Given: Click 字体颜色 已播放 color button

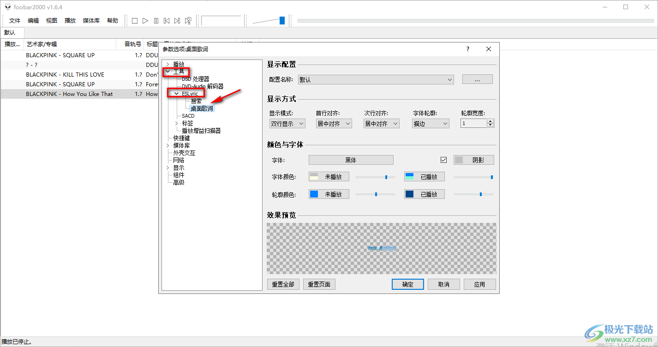Looking at the screenshot, I should tap(425, 177).
